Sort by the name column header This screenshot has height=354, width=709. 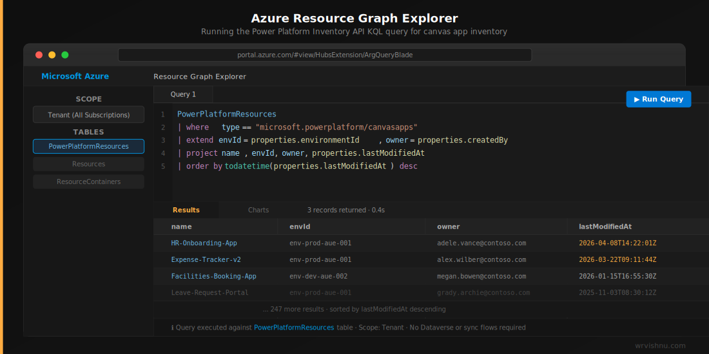(x=181, y=227)
